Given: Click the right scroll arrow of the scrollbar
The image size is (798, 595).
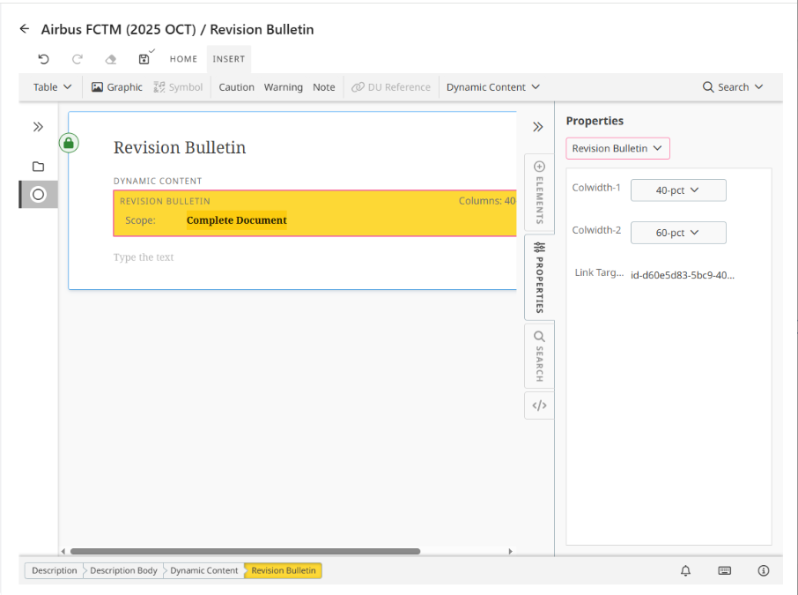Looking at the screenshot, I should coord(511,551).
